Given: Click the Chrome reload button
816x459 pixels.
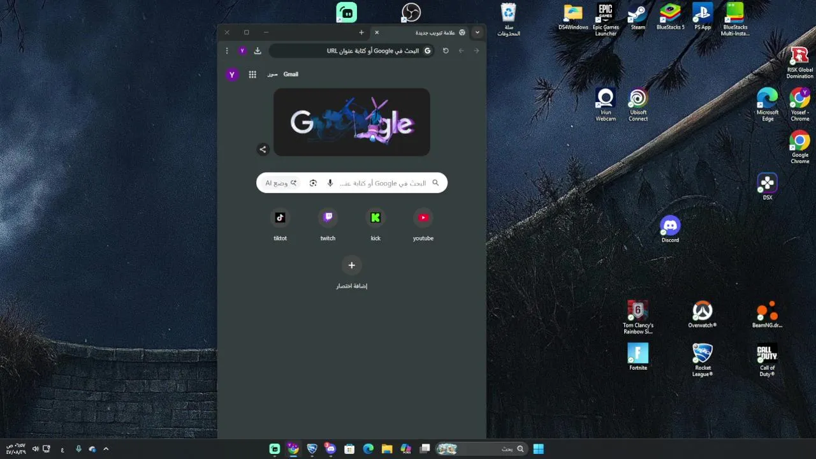Looking at the screenshot, I should 446,50.
